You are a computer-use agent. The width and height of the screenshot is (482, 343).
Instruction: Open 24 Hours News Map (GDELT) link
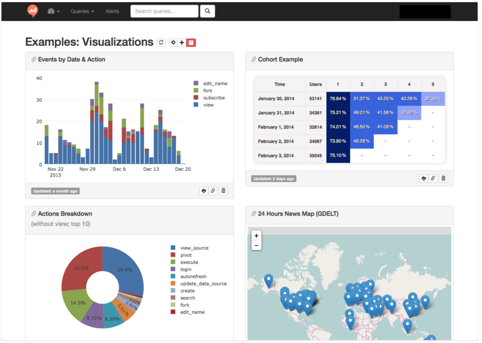click(298, 214)
